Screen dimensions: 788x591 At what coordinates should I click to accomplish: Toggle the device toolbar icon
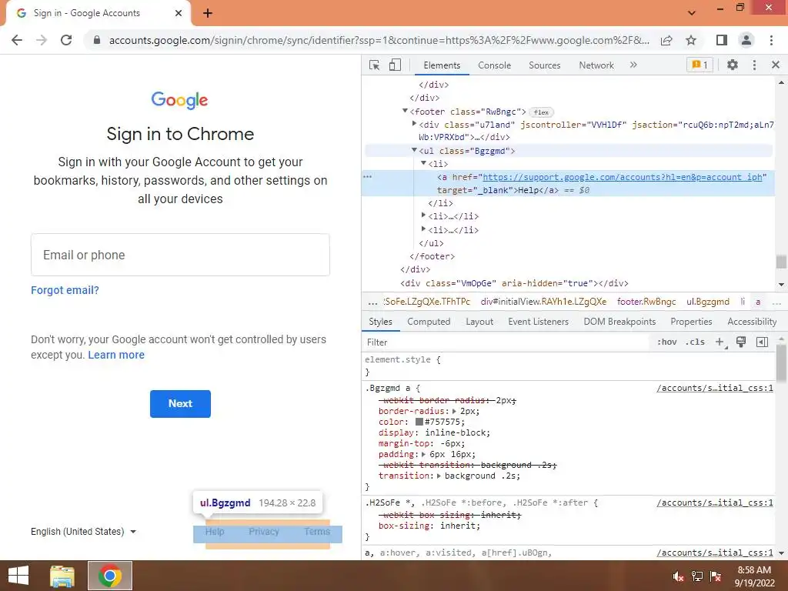(395, 65)
